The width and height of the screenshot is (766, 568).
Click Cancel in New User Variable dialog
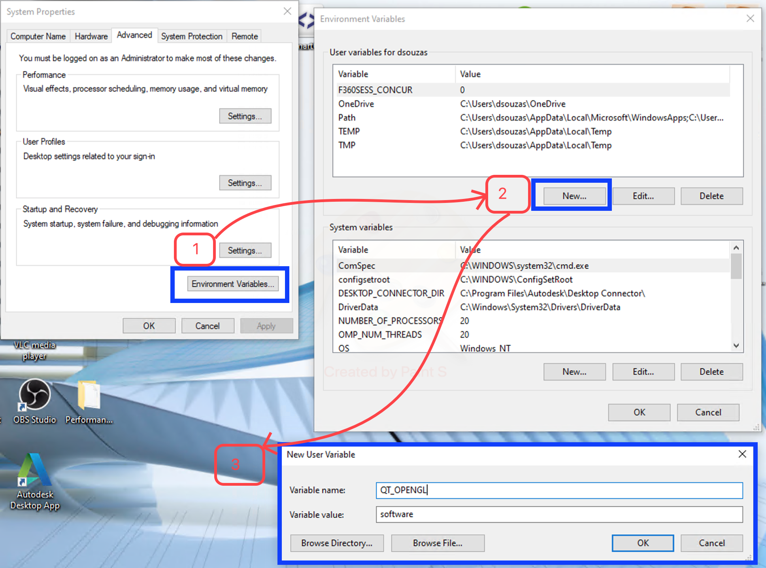[x=711, y=543]
